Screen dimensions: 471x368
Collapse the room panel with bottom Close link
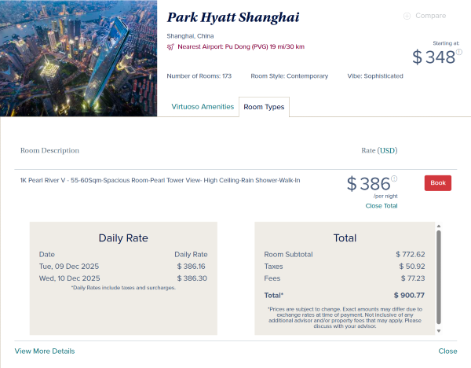[x=447, y=351]
